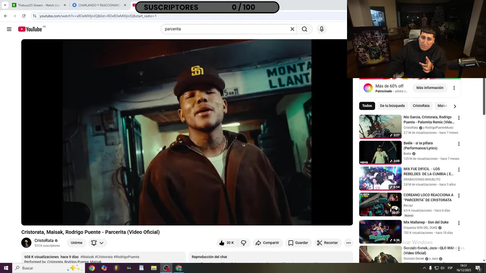Reload the current browser page

24,16
